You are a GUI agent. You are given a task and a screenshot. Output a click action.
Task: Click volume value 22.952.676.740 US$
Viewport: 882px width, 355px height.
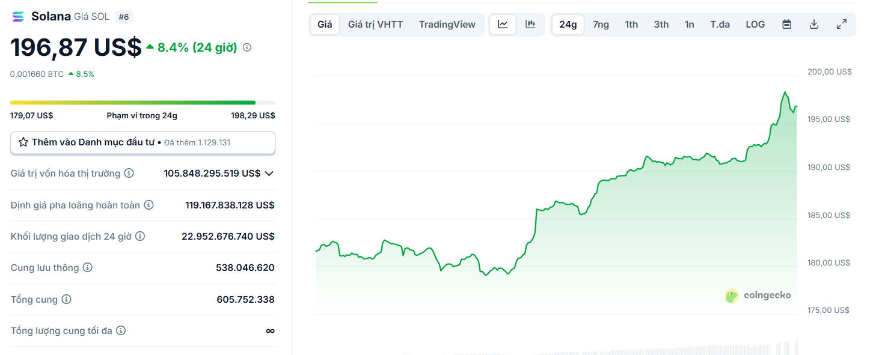pyautogui.click(x=228, y=236)
